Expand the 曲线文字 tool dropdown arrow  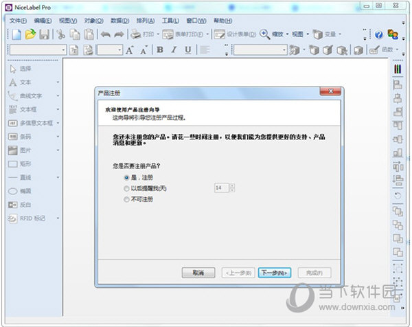coord(58,96)
